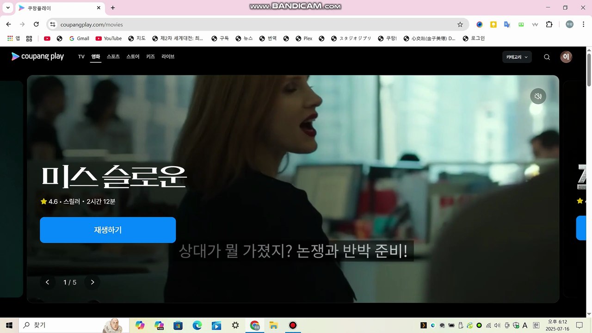Image resolution: width=592 pixels, height=333 pixels.
Task: Open the スタジオジブリ bookmark
Action: [x=351, y=38]
